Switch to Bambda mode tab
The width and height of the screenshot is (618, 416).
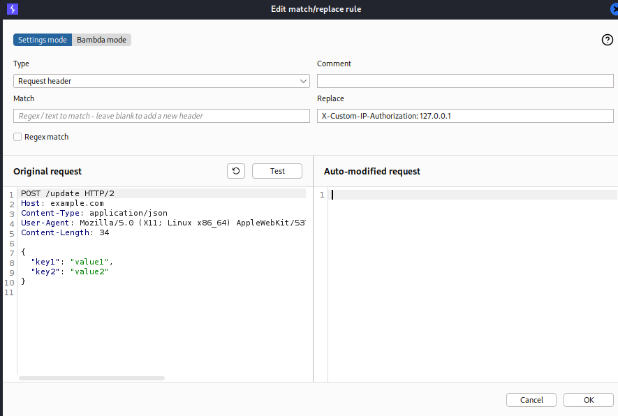pos(101,40)
